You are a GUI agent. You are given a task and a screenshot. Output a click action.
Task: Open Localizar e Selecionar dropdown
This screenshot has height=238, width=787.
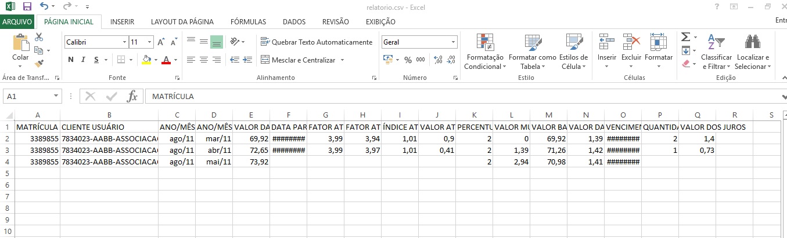tap(753, 52)
